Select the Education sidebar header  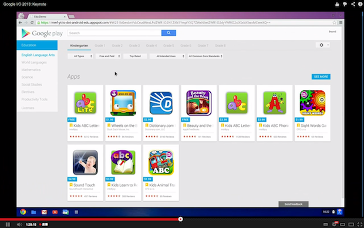pyautogui.click(x=37, y=45)
